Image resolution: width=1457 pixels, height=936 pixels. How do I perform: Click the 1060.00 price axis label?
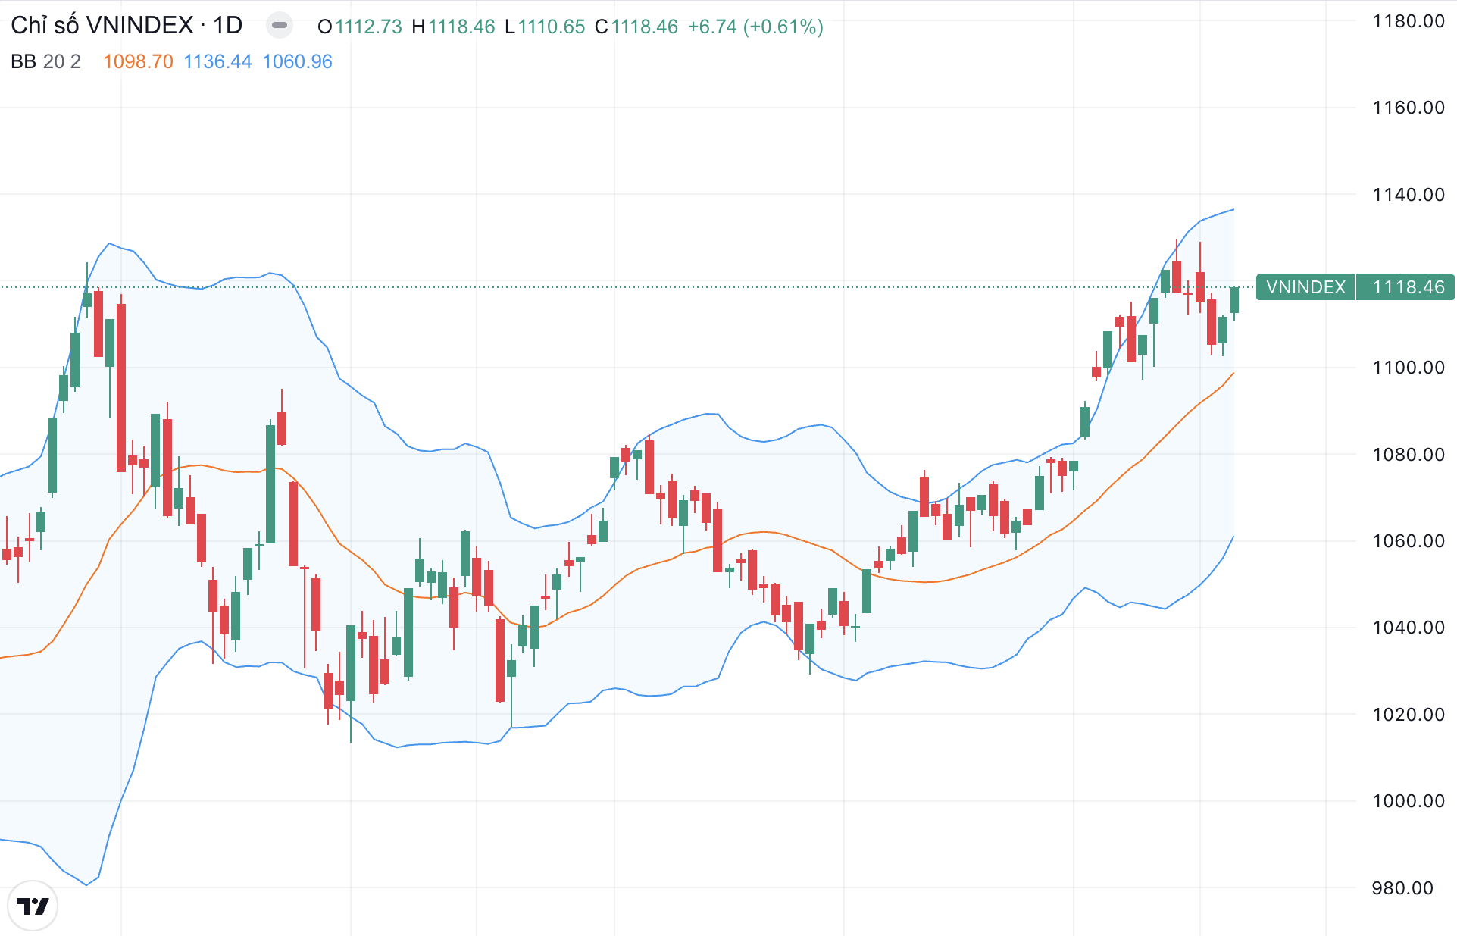point(1409,541)
